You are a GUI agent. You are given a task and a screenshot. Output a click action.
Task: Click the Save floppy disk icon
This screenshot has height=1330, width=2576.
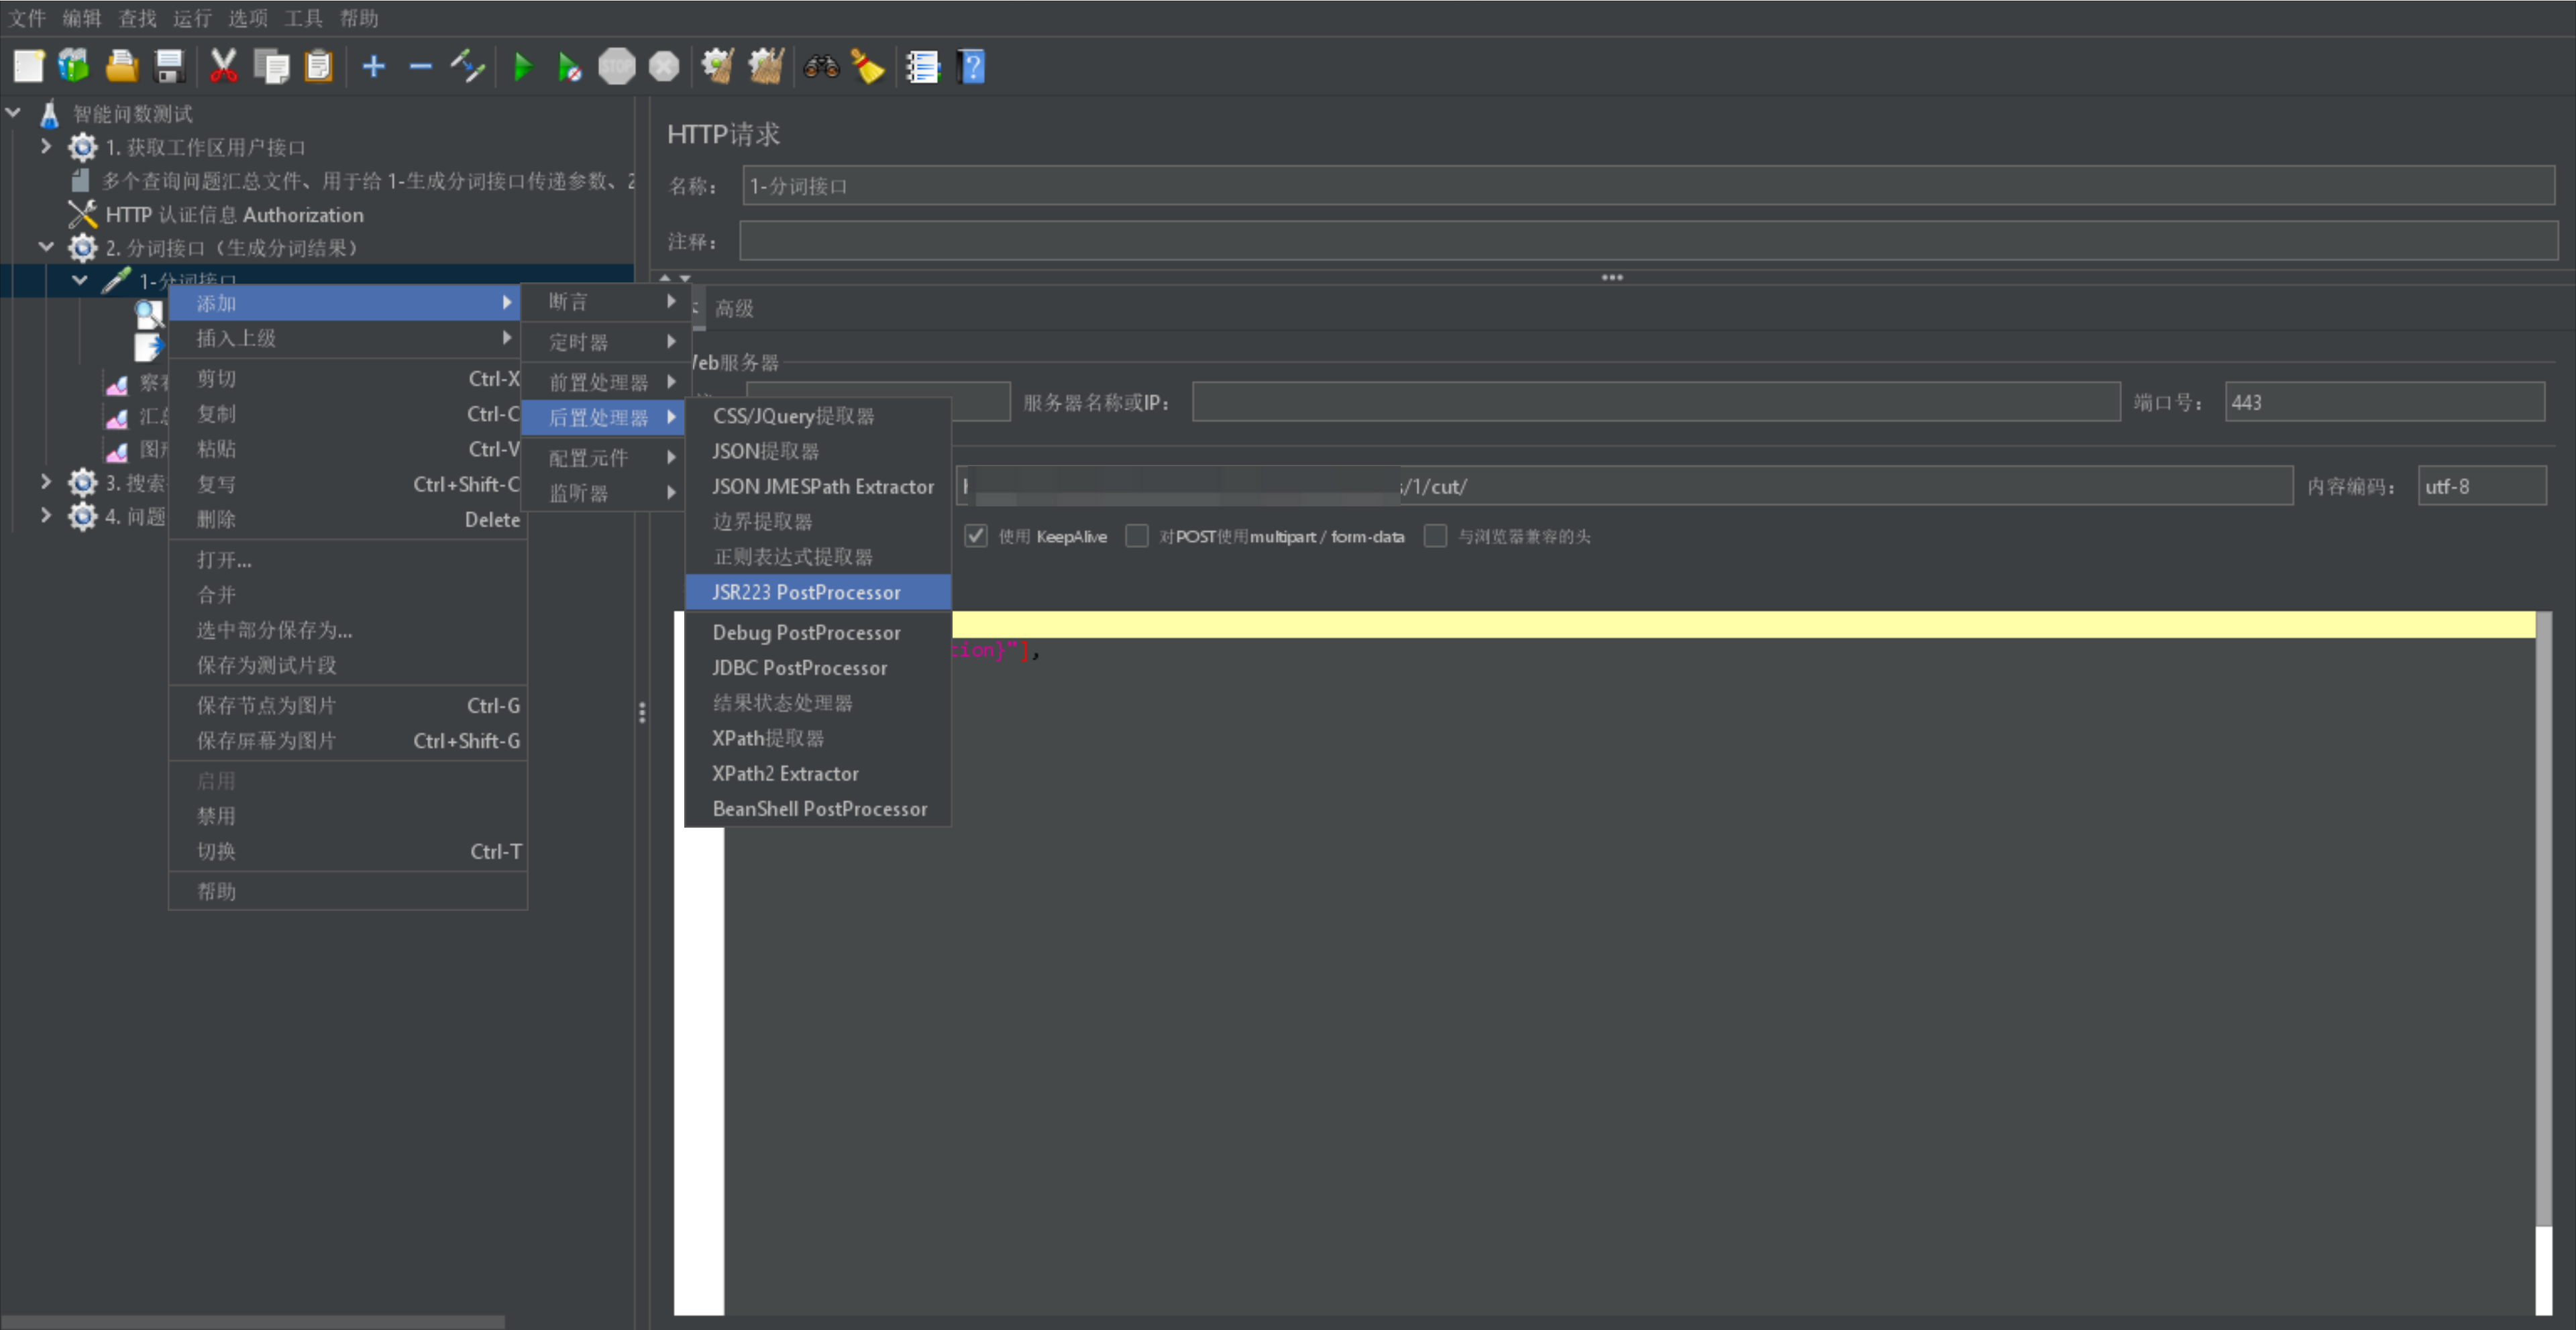click(x=170, y=67)
